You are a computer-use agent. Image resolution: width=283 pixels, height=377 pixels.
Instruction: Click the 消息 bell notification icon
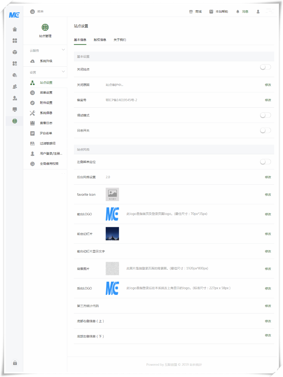click(238, 12)
